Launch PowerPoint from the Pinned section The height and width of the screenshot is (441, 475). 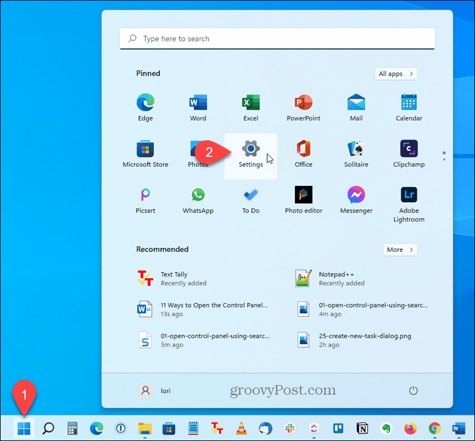(x=303, y=108)
